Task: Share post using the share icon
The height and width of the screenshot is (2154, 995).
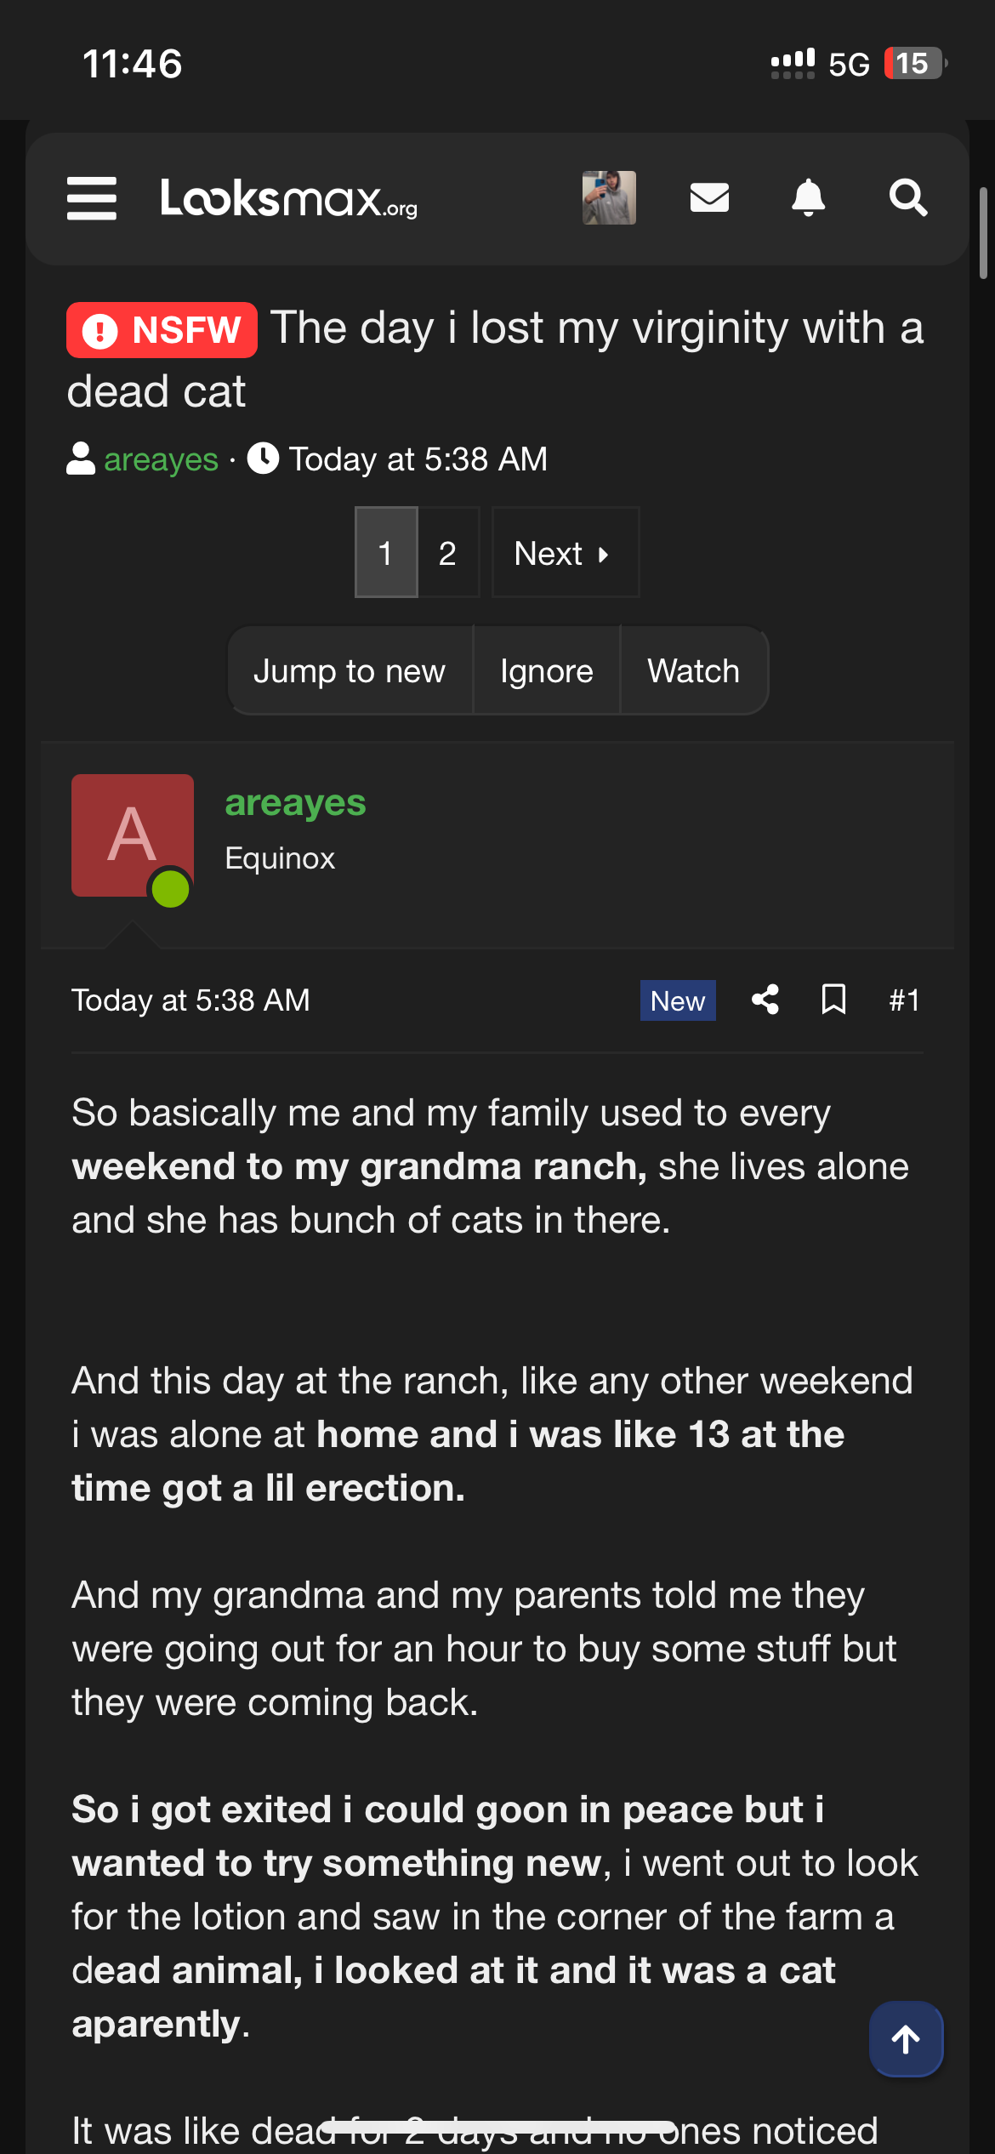Action: [765, 1000]
